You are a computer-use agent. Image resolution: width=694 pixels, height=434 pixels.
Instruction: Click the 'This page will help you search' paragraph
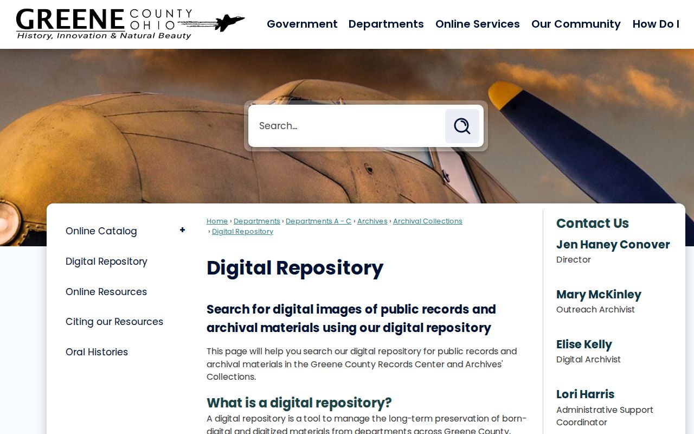[362, 364]
